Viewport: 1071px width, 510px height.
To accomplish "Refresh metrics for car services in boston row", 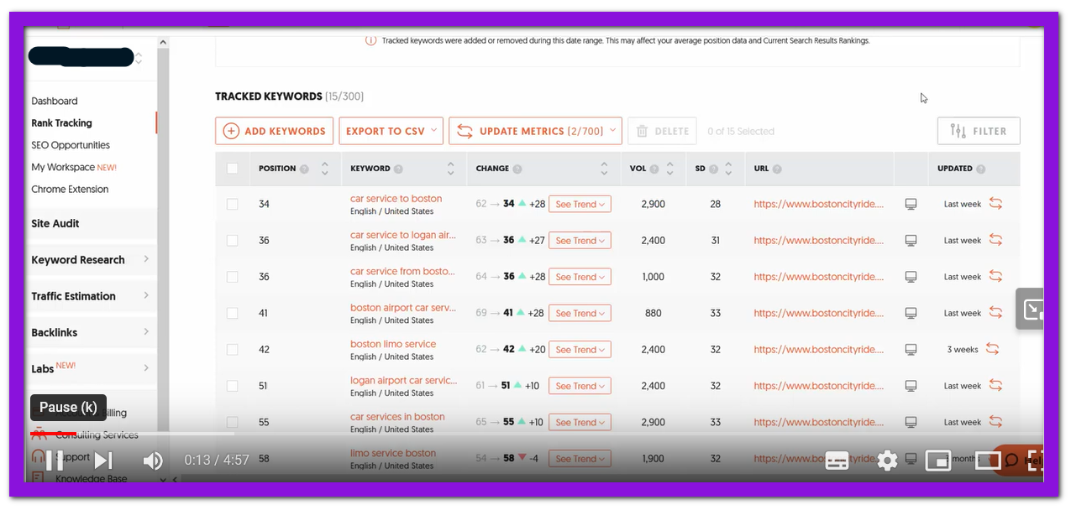I will pos(995,422).
